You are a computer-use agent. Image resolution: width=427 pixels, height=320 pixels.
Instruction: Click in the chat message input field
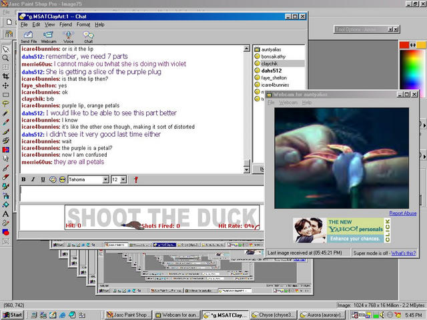click(141, 194)
